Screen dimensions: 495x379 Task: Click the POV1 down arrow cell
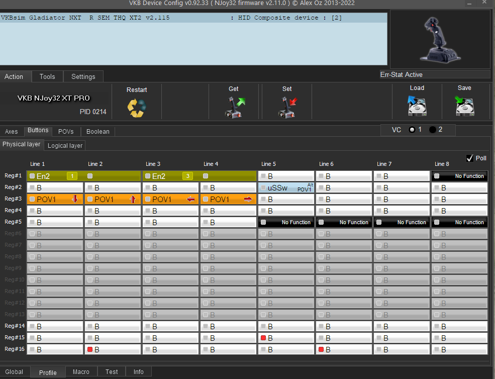click(x=55, y=199)
